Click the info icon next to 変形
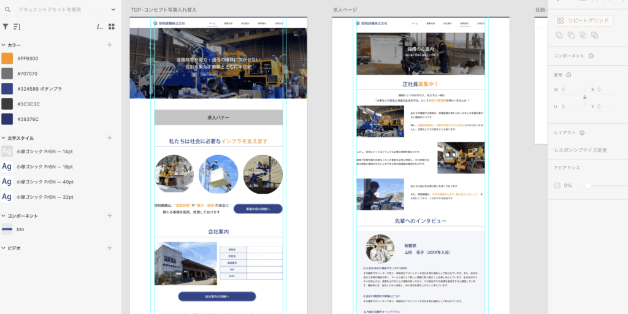Screen dimensions: 628x314 pyautogui.click(x=569, y=75)
